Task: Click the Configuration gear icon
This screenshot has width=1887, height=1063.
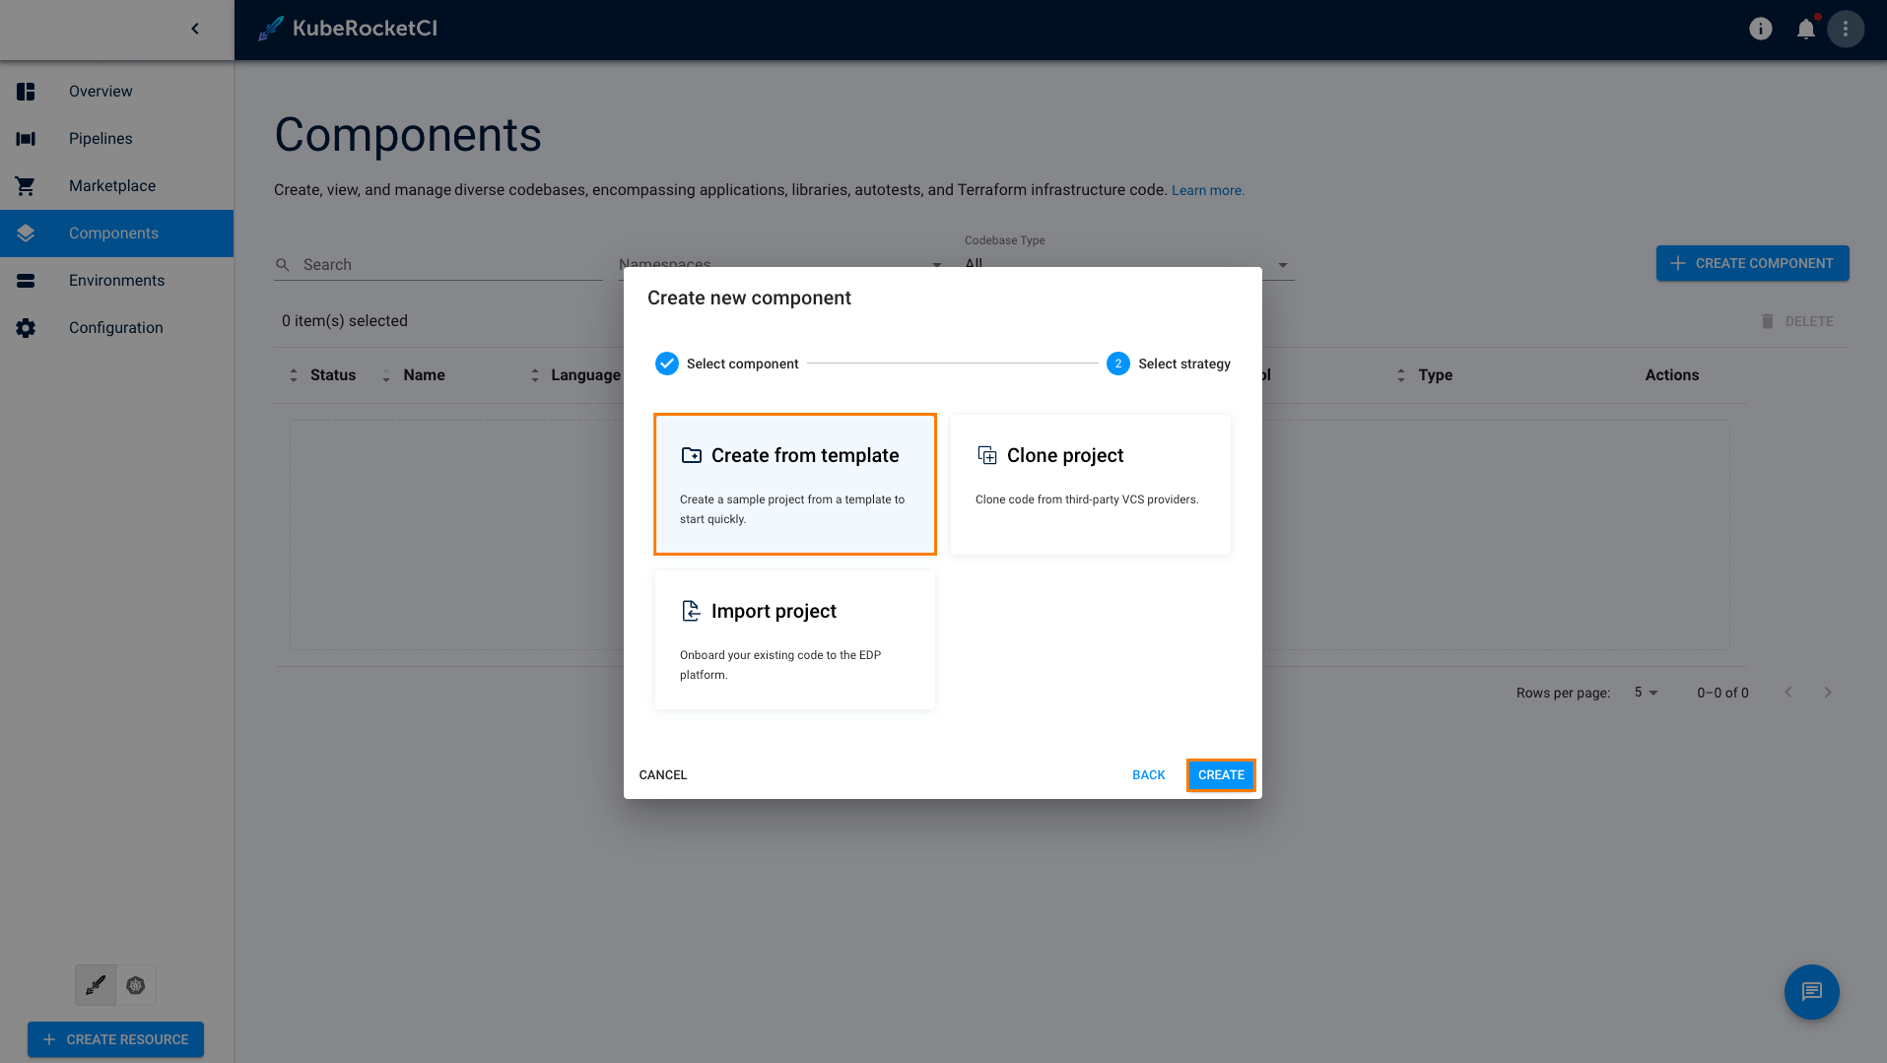Action: click(25, 327)
